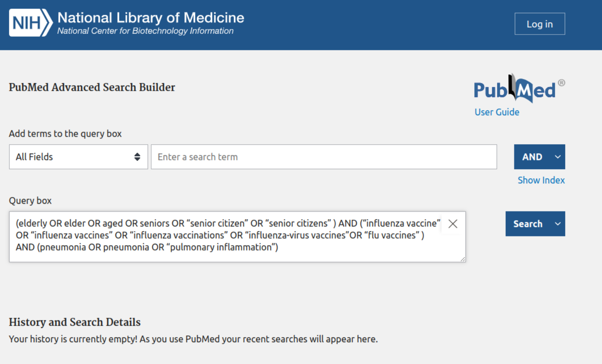Click the PubMed Advanced Search Builder heading
The width and height of the screenshot is (602, 364).
tap(92, 88)
